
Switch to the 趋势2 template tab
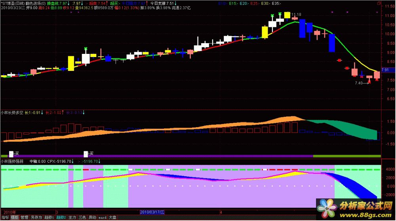[61, 217]
